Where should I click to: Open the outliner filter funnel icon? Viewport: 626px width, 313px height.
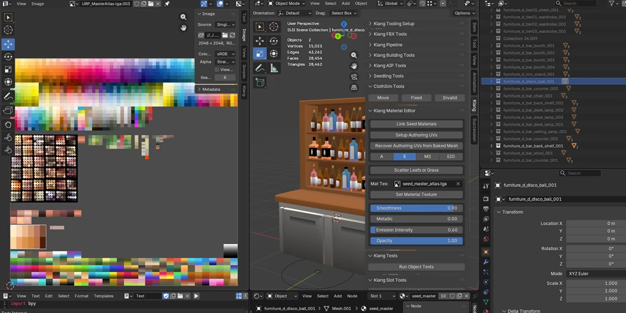pyautogui.click(x=611, y=3)
